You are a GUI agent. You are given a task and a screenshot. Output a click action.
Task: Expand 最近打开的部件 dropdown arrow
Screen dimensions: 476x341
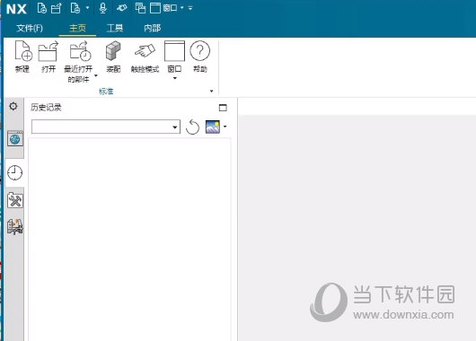[96, 75]
